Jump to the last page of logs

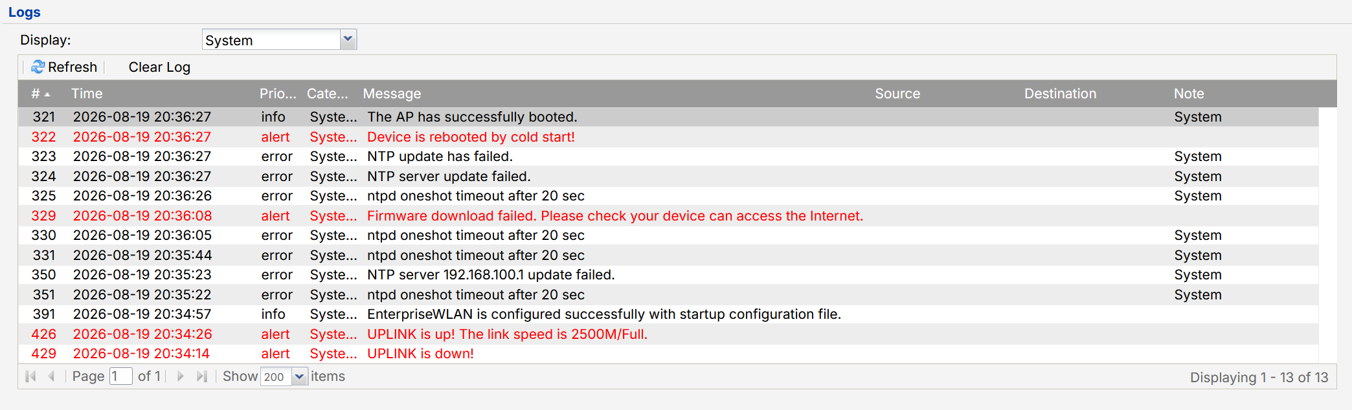tap(201, 376)
